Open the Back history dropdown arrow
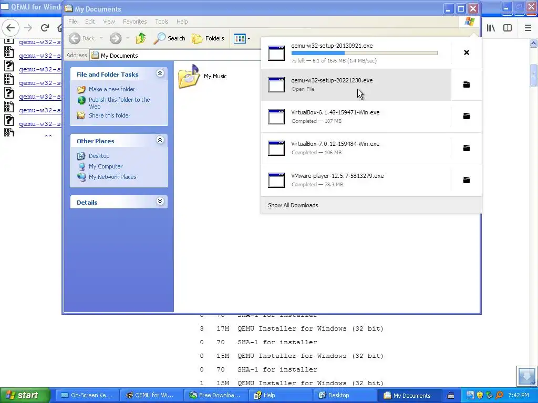Image resolution: width=538 pixels, height=403 pixels. [101, 38]
